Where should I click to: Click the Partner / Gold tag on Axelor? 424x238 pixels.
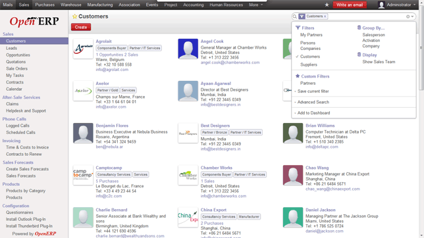(107, 90)
